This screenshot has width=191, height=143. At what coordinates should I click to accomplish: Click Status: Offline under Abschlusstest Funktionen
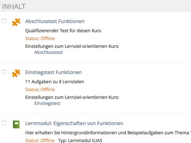[40, 38]
